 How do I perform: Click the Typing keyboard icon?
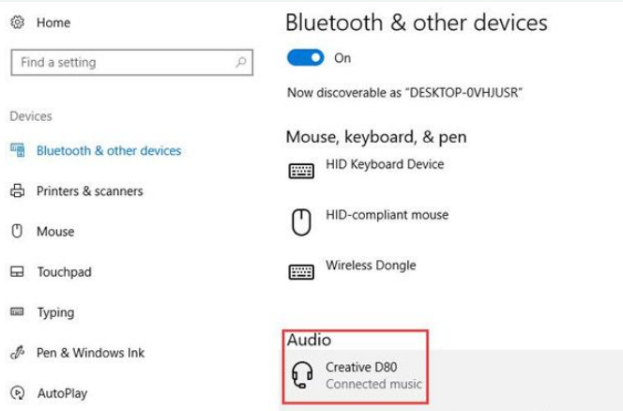(17, 312)
